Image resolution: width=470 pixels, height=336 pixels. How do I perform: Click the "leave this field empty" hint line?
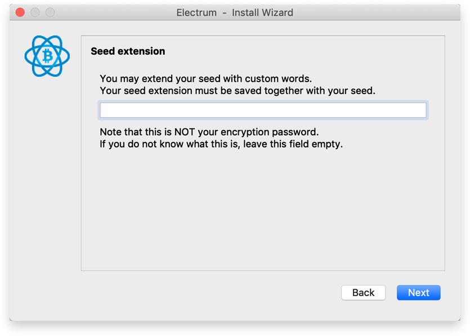point(221,144)
